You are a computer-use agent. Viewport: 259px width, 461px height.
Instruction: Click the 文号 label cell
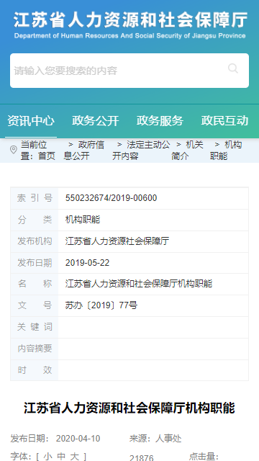[35, 305]
